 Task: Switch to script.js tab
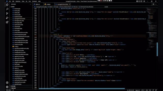[48, 4]
